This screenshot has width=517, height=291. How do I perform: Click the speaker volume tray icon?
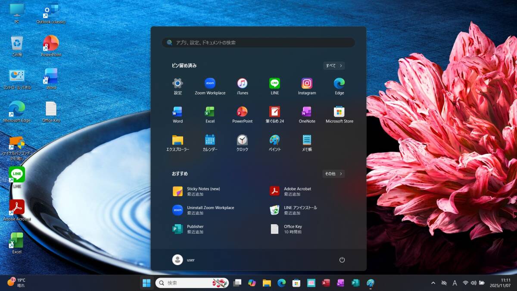coord(473,283)
